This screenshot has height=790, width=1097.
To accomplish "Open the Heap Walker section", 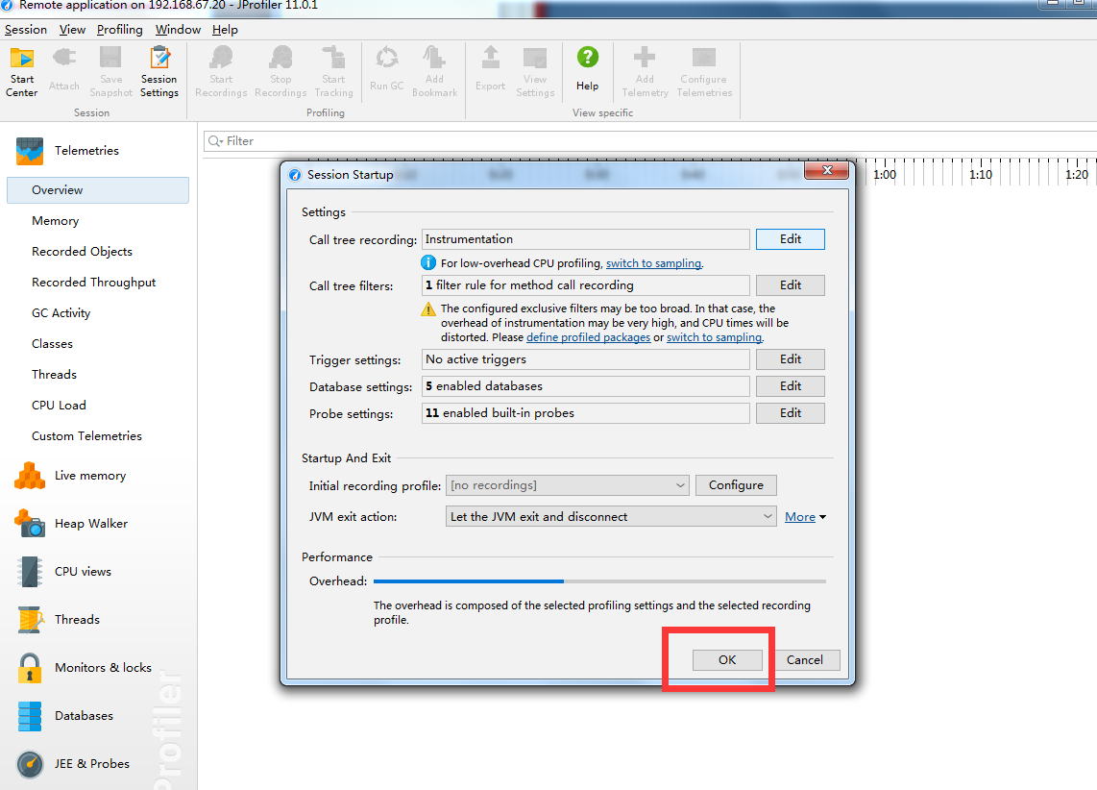I will pyautogui.click(x=71, y=524).
